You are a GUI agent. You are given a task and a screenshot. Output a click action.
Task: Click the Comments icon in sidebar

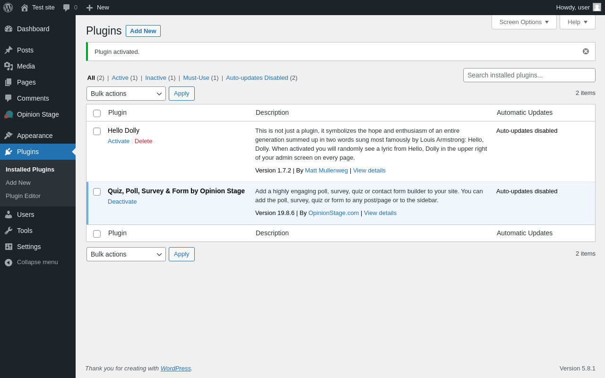9,98
